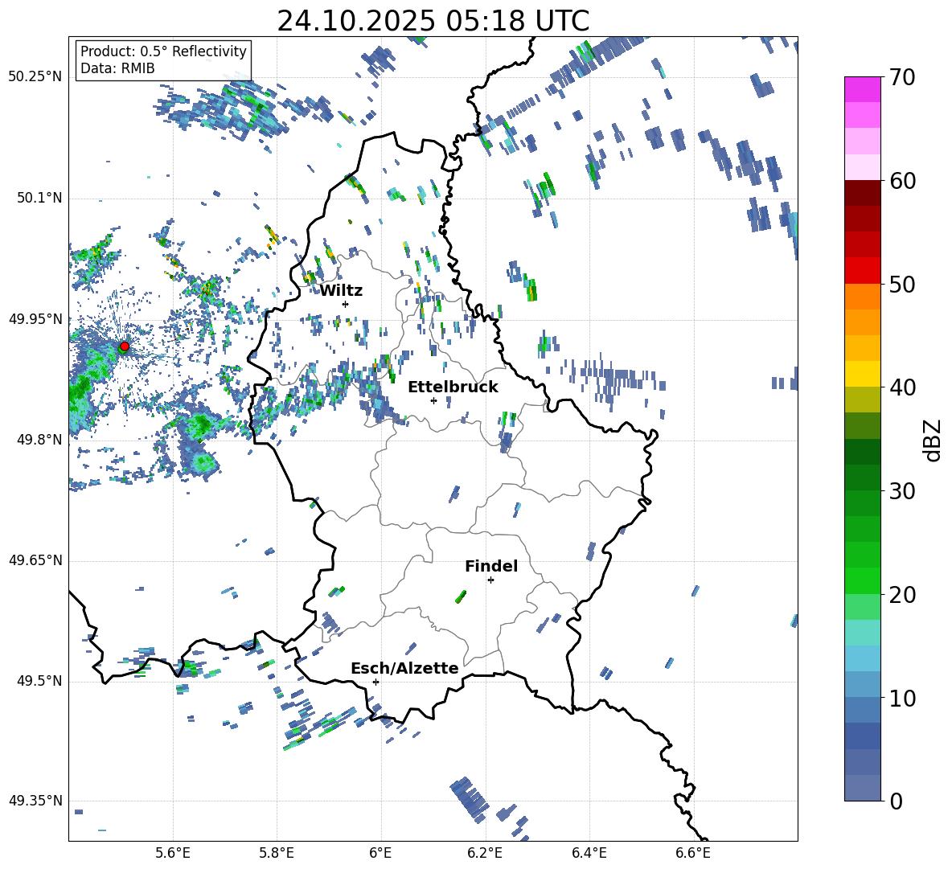Click the yellow colorbar swatch near 40
The width and height of the screenshot is (952, 869).
[862, 375]
